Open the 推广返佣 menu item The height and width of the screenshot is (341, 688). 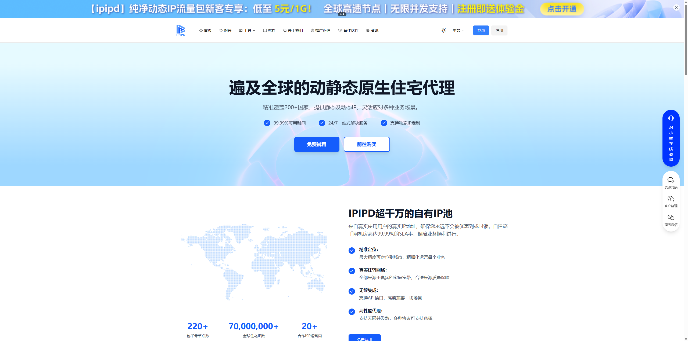[320, 30]
